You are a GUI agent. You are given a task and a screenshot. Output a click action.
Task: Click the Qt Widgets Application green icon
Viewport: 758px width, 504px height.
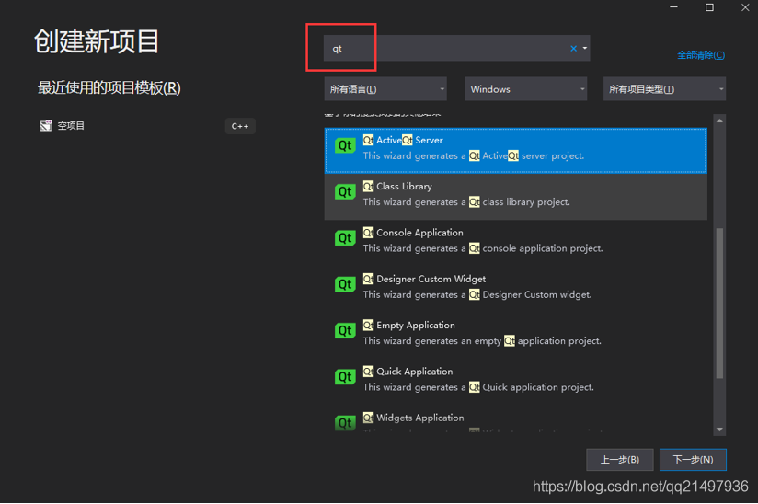(x=345, y=423)
